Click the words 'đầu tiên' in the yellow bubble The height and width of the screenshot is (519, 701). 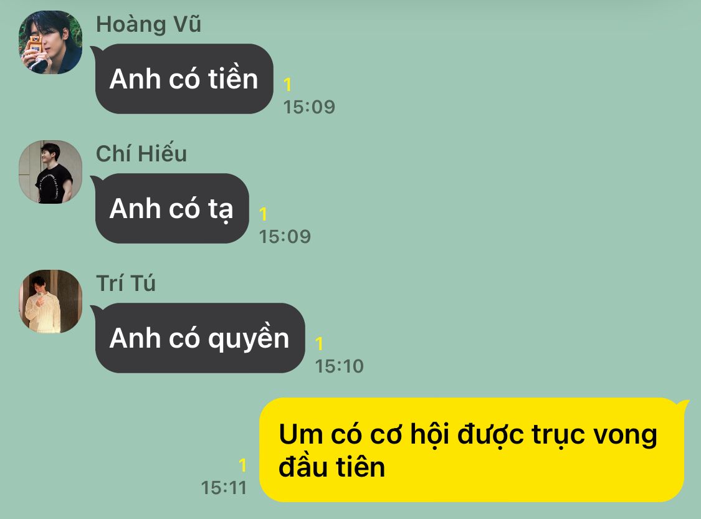pyautogui.click(x=331, y=467)
